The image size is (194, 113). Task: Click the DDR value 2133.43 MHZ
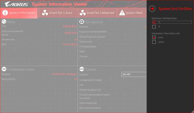click(x=70, y=44)
